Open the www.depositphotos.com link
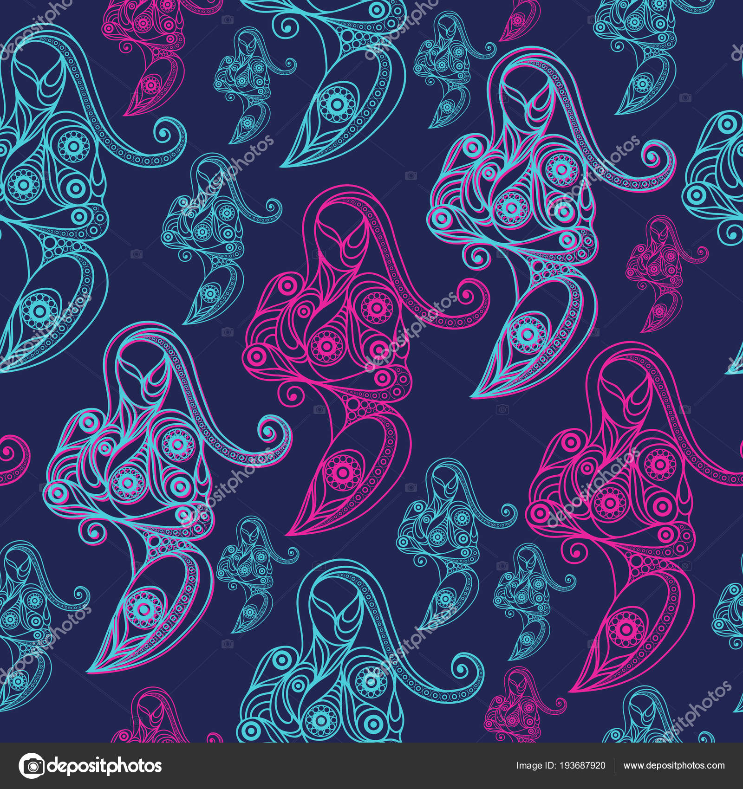743x789 pixels. click(x=674, y=766)
